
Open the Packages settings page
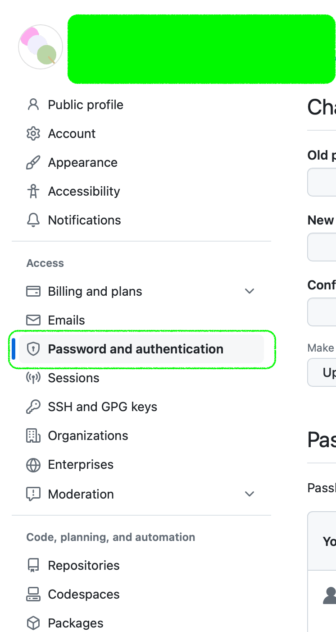pyautogui.click(x=76, y=623)
